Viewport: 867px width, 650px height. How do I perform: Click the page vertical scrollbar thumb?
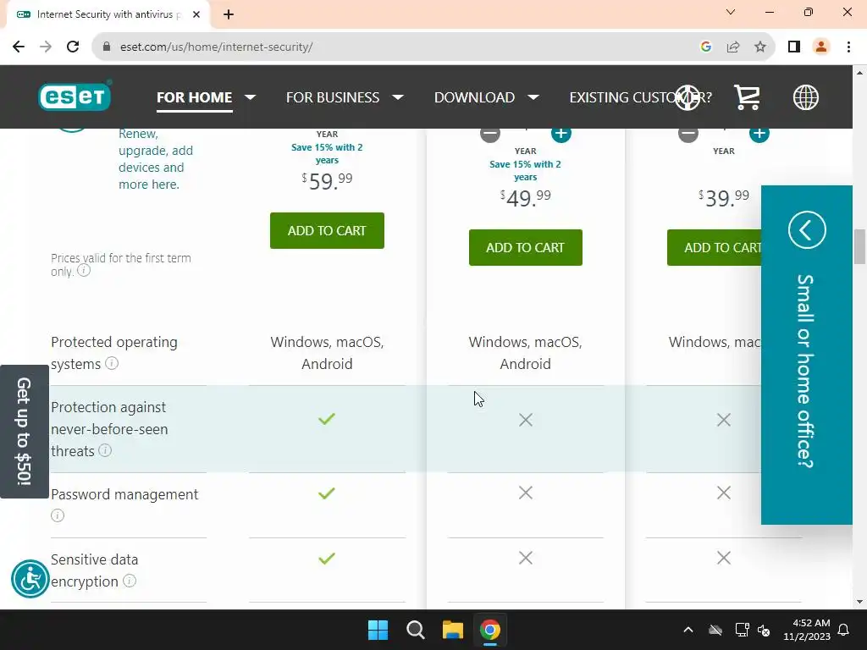[x=859, y=246]
